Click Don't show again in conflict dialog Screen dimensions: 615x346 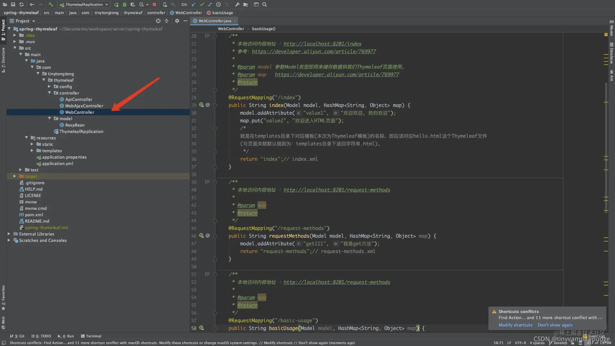555,325
